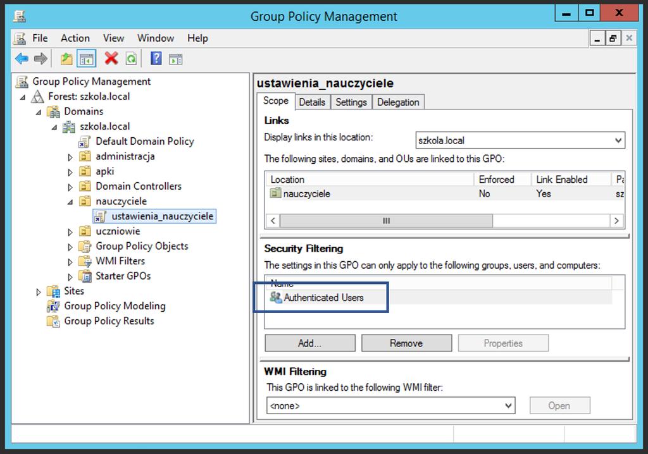The width and height of the screenshot is (648, 454).
Task: Click the Domains folder icon
Action: click(x=53, y=111)
